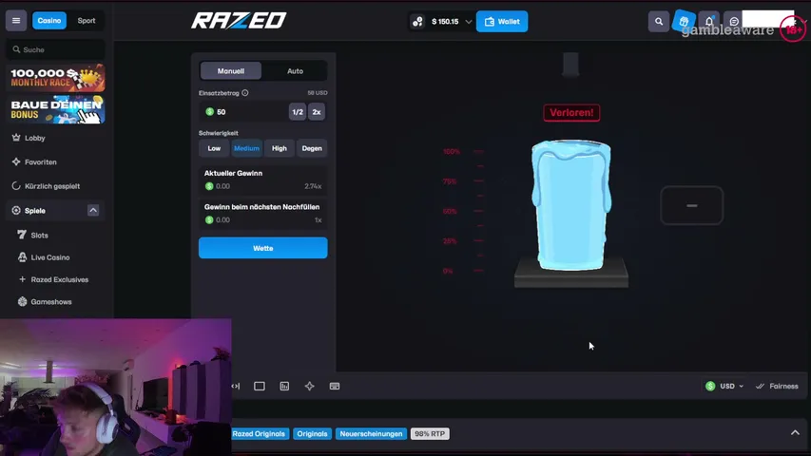Click the Verloren! result label
The height and width of the screenshot is (456, 811).
(x=571, y=113)
